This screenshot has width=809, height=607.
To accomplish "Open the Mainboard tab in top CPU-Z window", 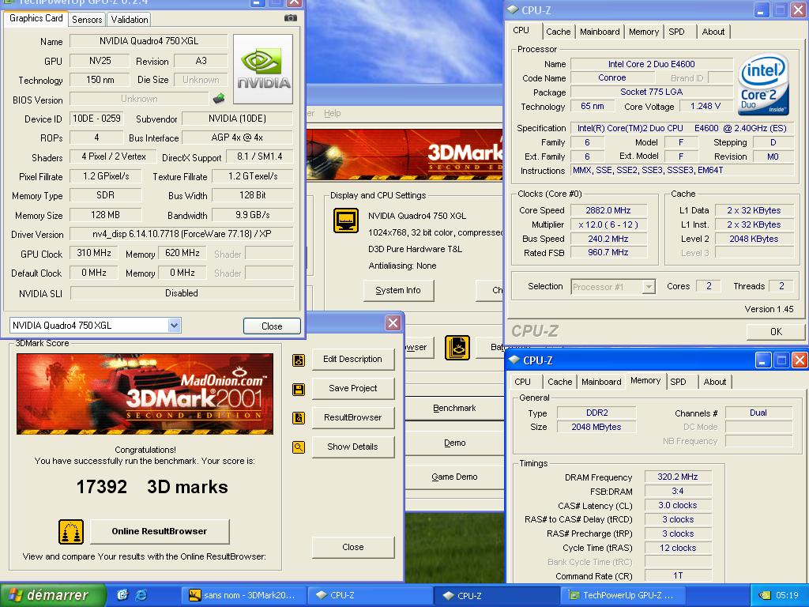I will [x=600, y=32].
